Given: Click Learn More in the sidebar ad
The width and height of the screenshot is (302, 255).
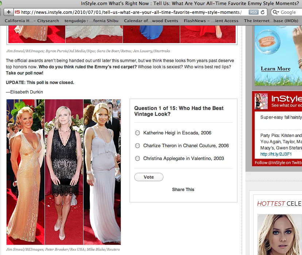Looking at the screenshot, I should point(276,69).
